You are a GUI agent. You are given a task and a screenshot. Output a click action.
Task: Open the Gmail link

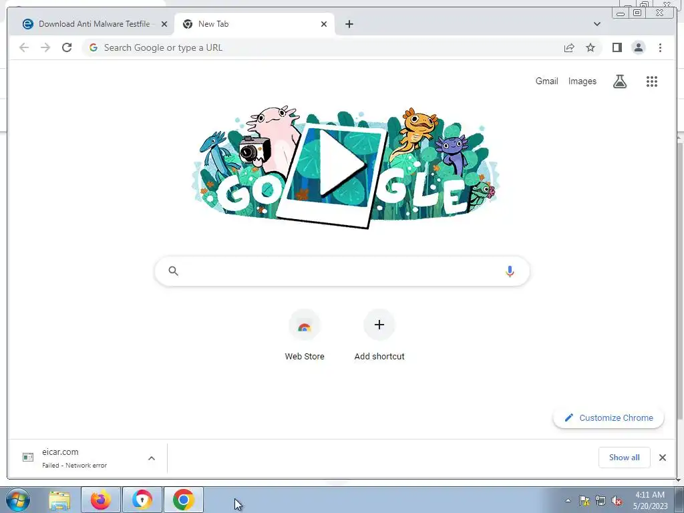(546, 81)
